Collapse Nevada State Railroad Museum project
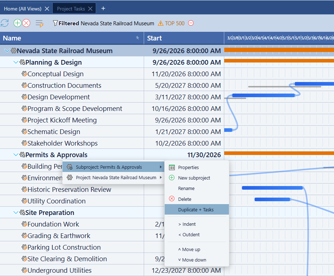The image size is (334, 276). [x=7, y=51]
